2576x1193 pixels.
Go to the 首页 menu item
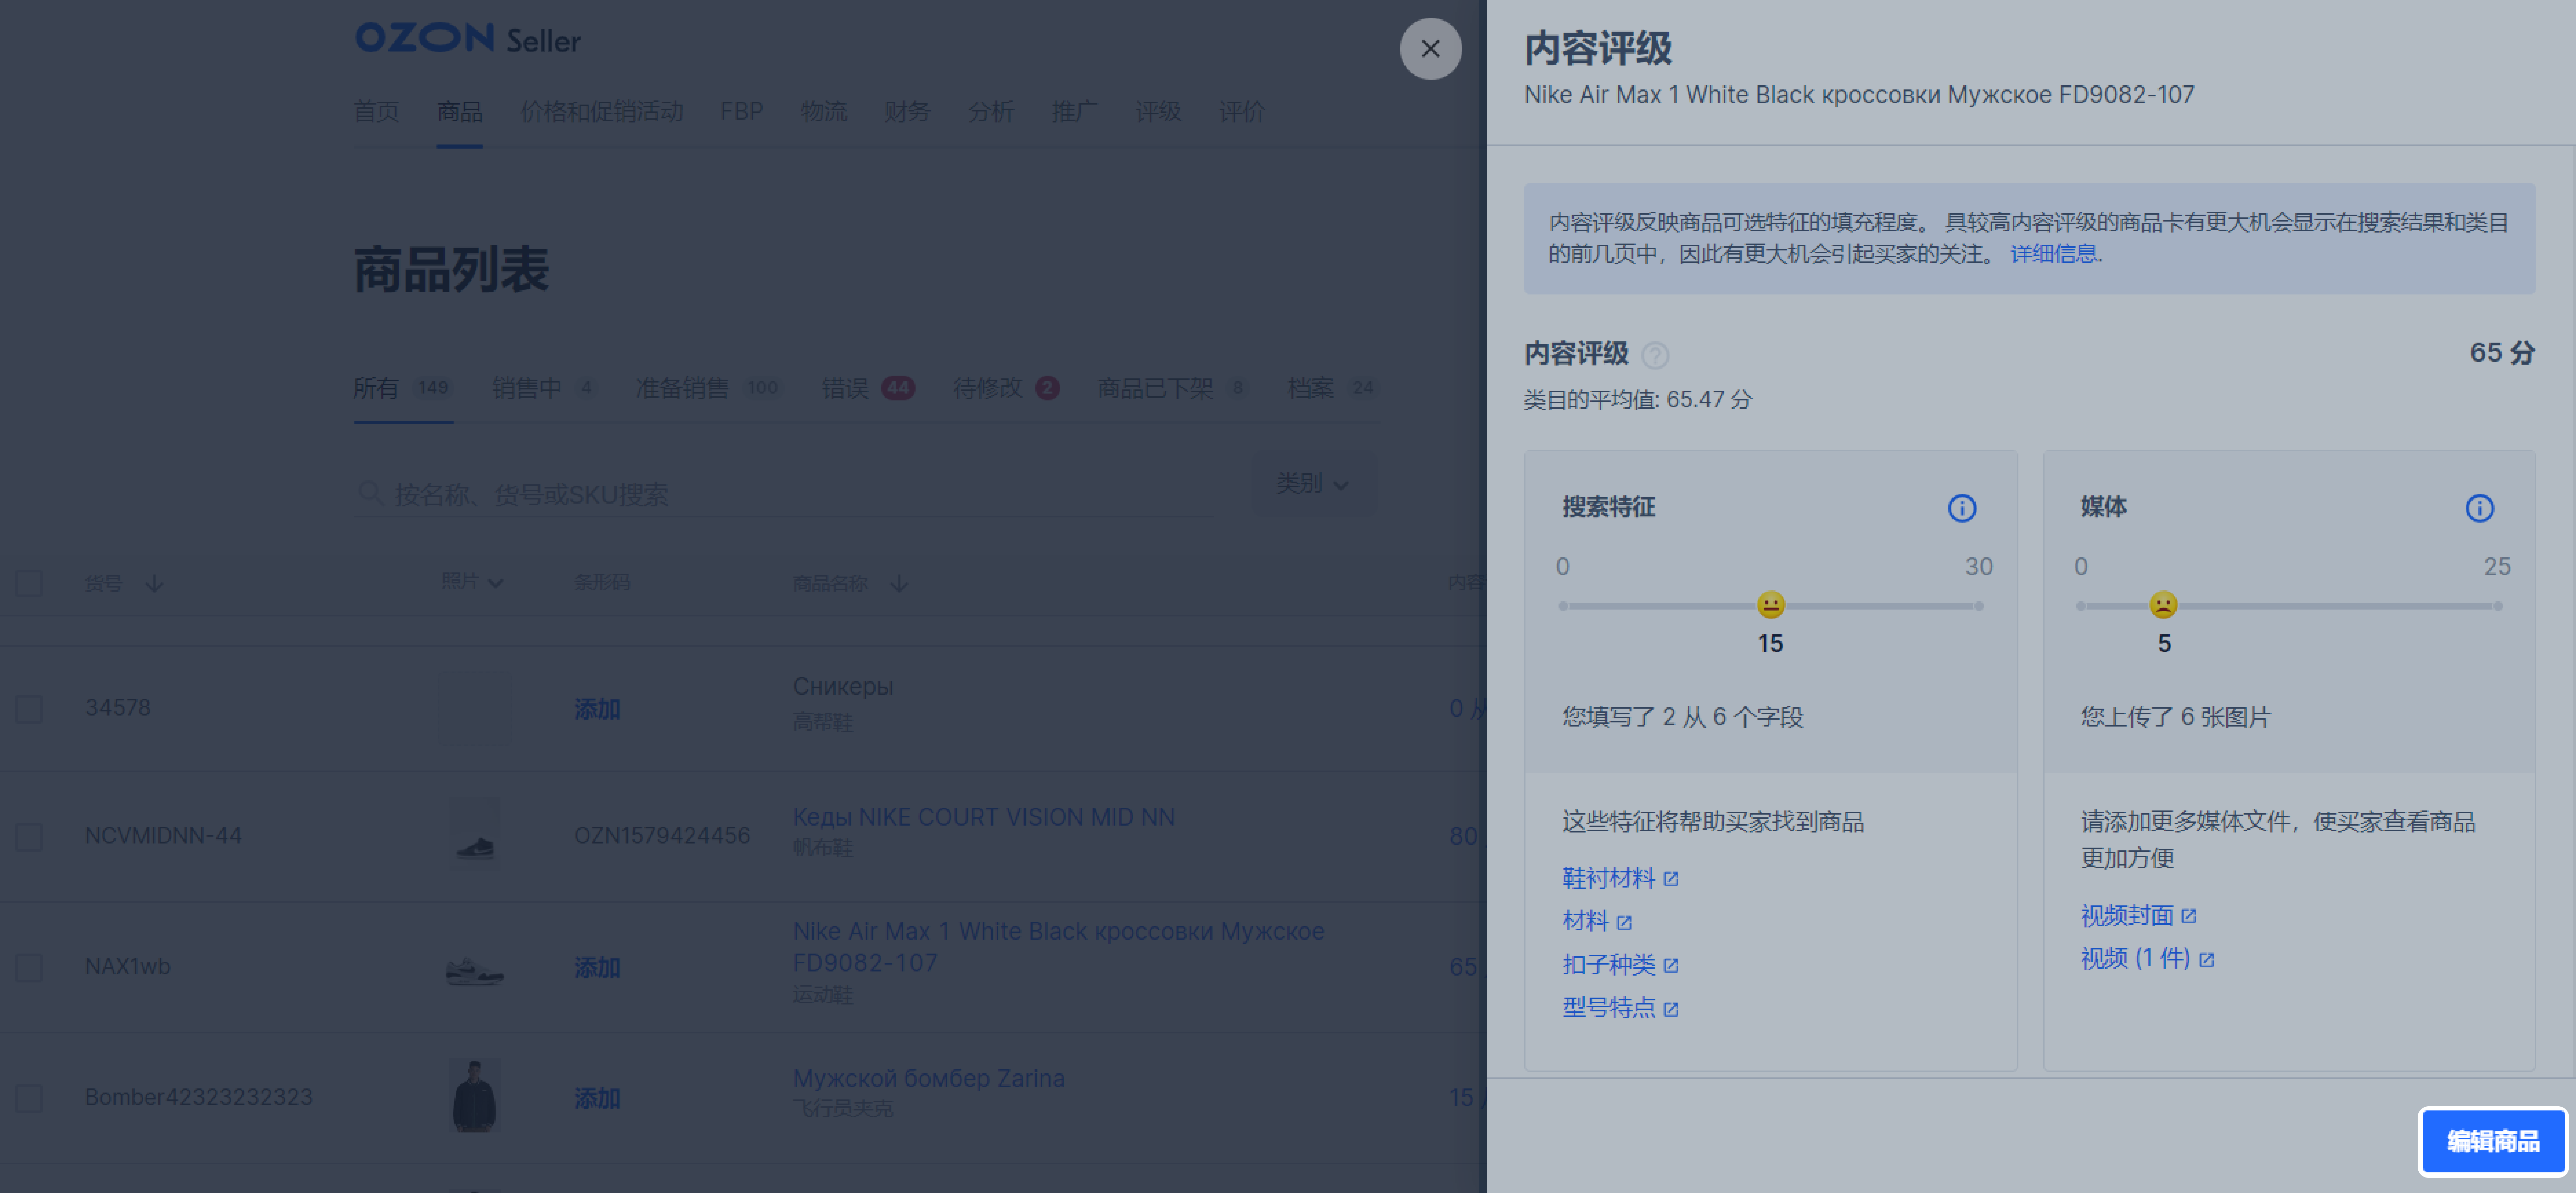(x=376, y=112)
